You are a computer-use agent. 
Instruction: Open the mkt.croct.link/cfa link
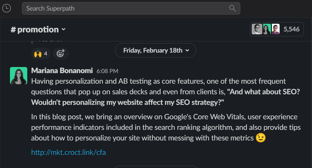click(x=68, y=152)
